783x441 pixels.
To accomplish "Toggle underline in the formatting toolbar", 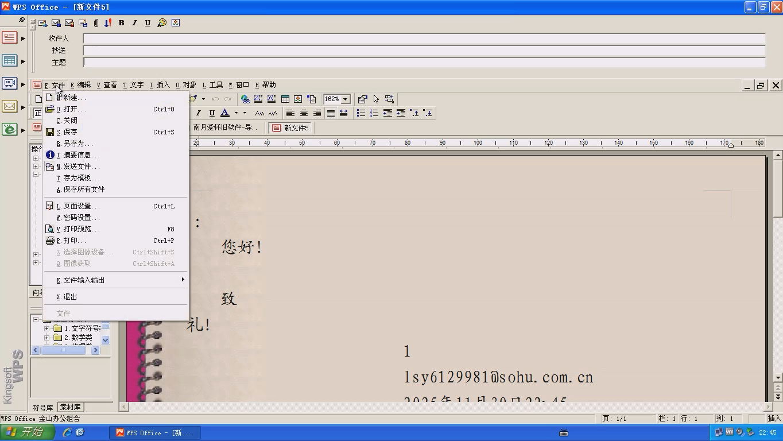I will point(212,113).
